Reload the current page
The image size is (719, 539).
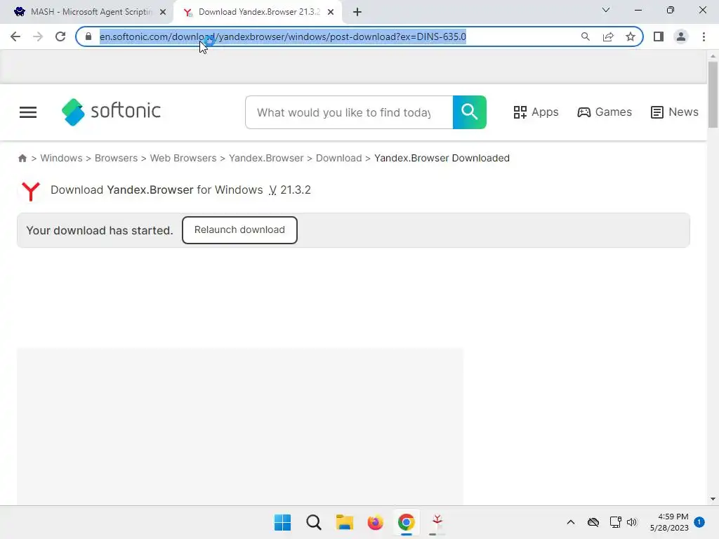pos(60,36)
